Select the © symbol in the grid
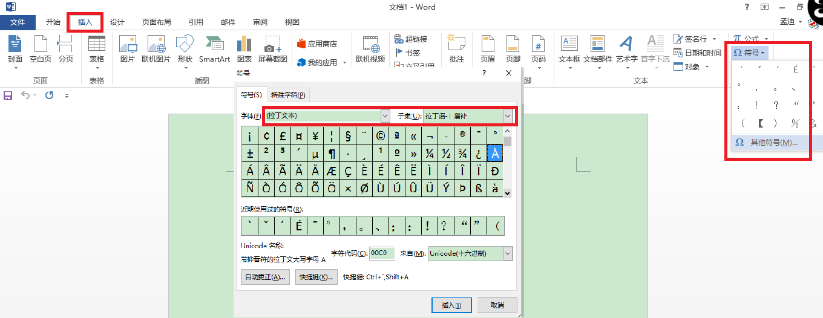The image size is (823, 318). coord(381,135)
